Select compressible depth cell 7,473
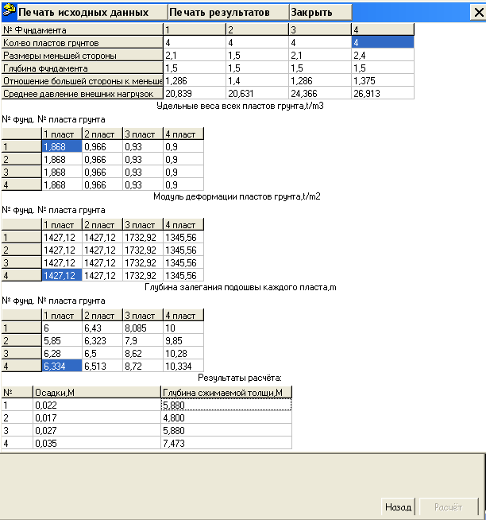Screen dimensions: 486x520 226,443
